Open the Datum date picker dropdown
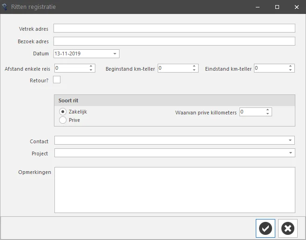 (115, 53)
